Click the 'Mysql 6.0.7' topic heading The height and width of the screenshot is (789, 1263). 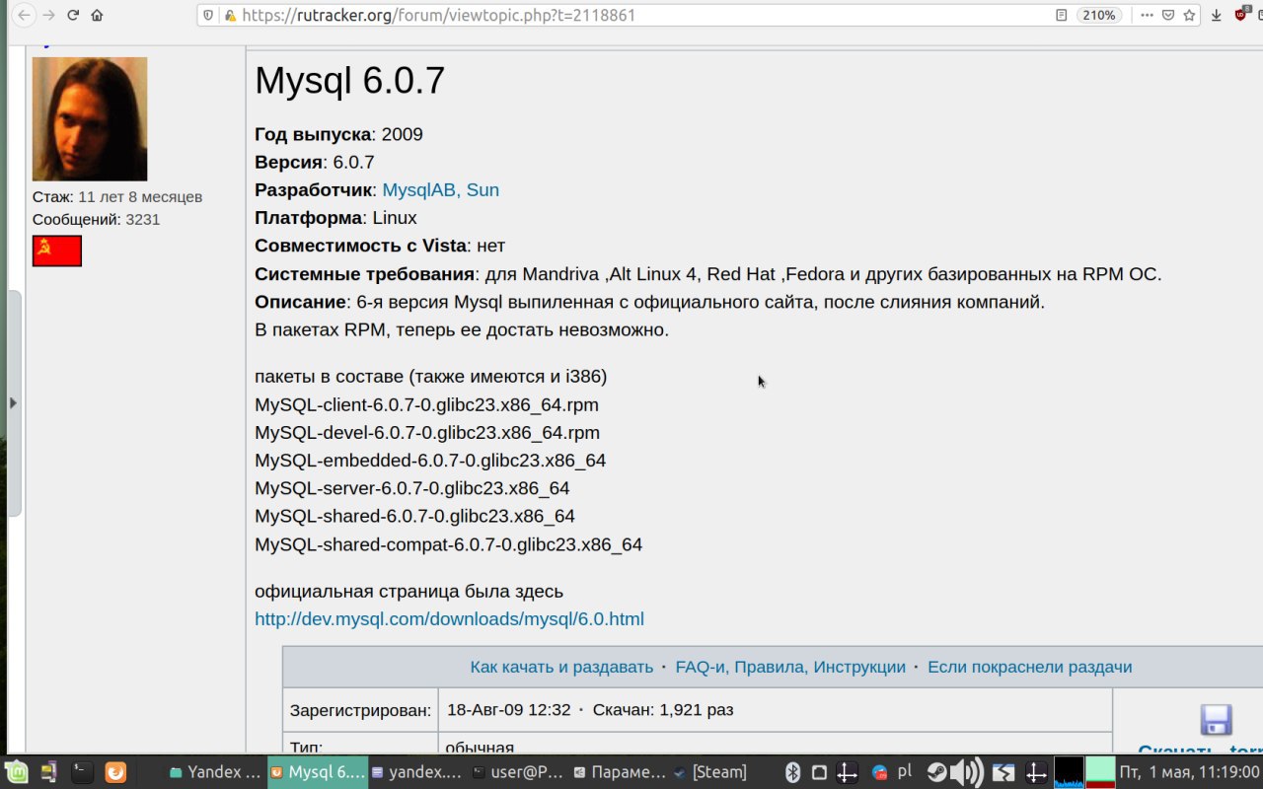[x=349, y=81]
